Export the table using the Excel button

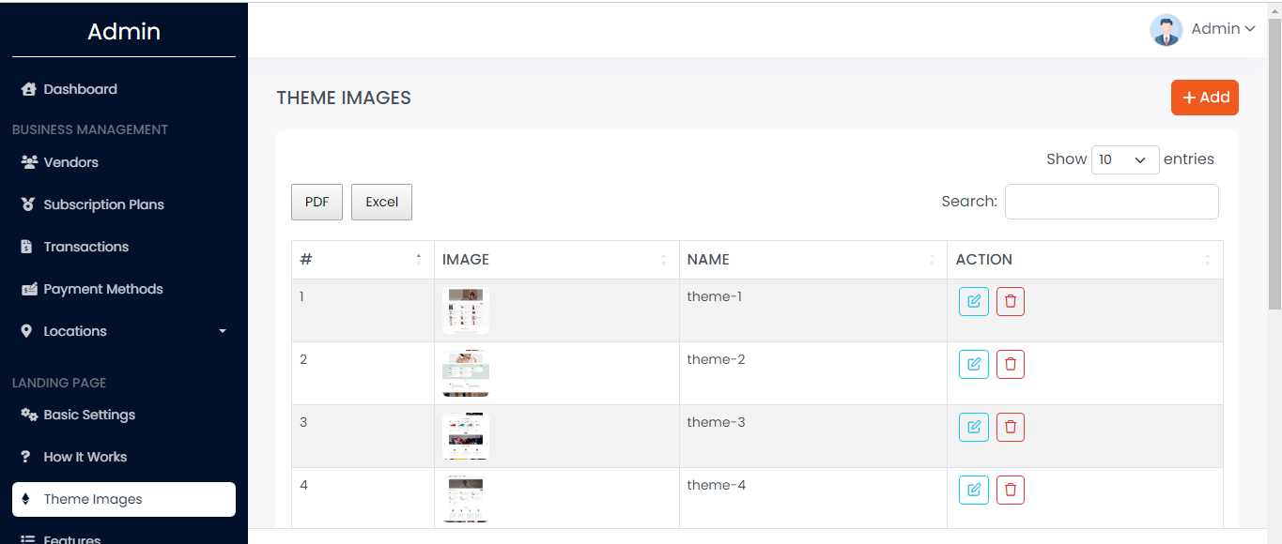click(381, 202)
